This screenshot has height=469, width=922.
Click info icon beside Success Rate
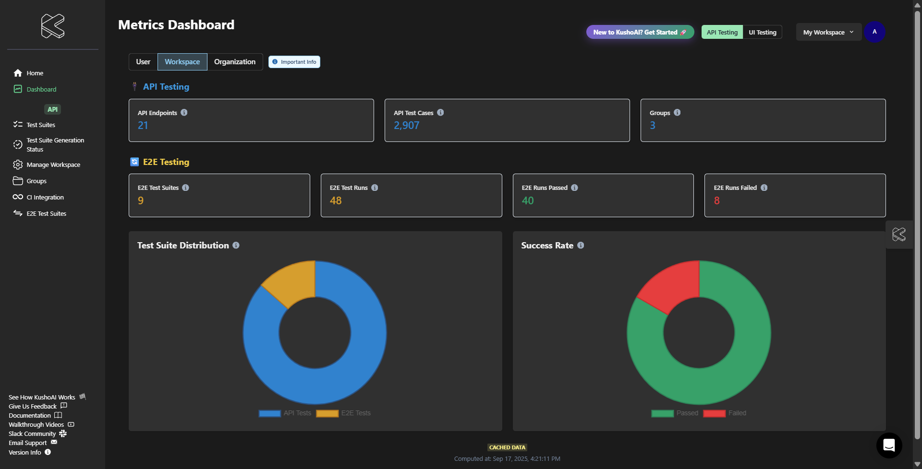click(x=581, y=245)
